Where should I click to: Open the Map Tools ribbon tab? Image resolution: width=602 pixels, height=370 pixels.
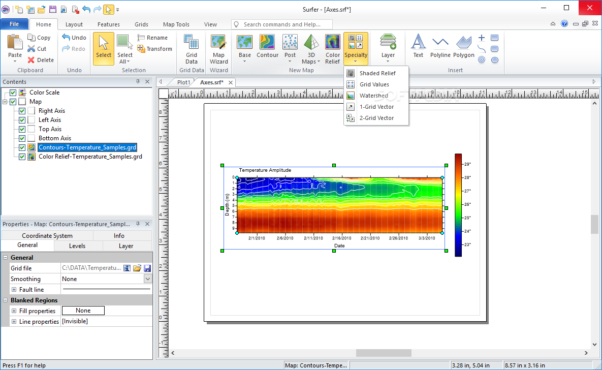pyautogui.click(x=176, y=24)
